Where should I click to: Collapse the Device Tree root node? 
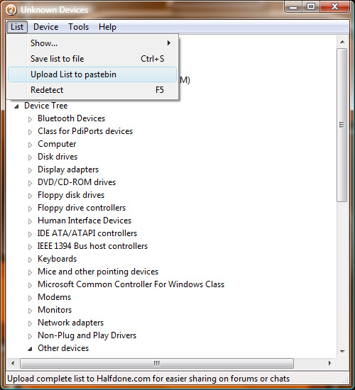tap(17, 106)
